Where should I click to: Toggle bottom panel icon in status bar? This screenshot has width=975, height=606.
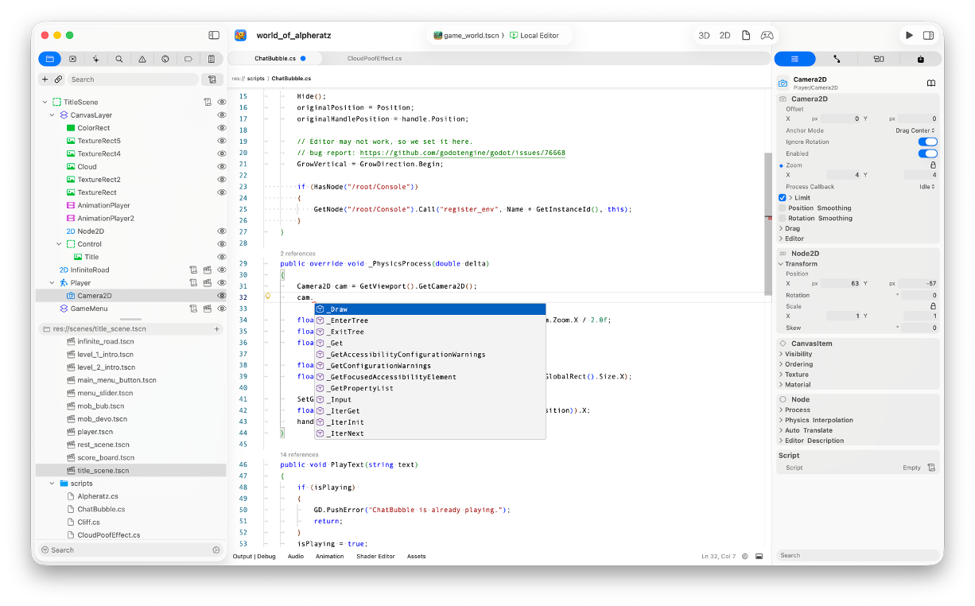759,556
